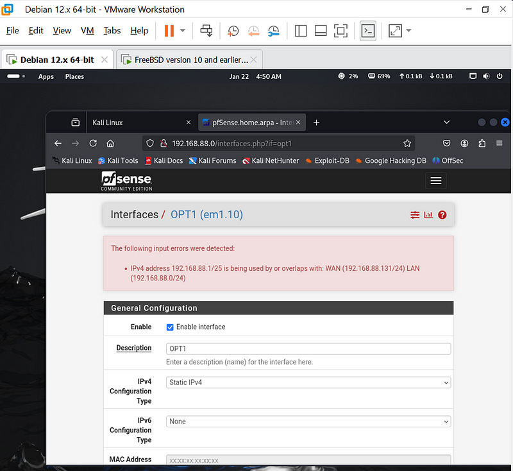Image resolution: width=513 pixels, height=471 pixels.
Task: Toggle the Enable interface checkbox
Action: (x=170, y=327)
